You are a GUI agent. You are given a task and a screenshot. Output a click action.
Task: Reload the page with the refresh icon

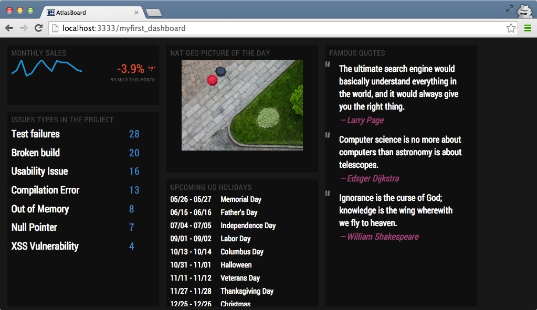click(38, 28)
